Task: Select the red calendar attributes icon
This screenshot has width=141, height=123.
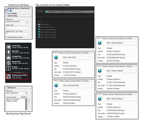Action: click(x=7, y=11)
